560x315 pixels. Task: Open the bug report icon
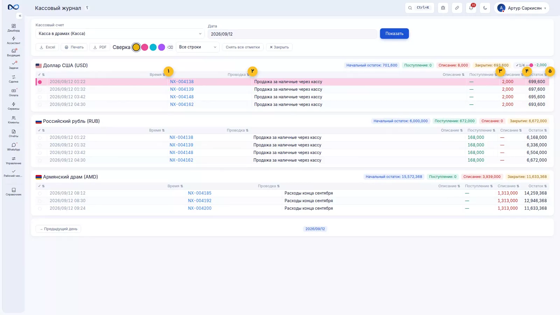pos(443,8)
